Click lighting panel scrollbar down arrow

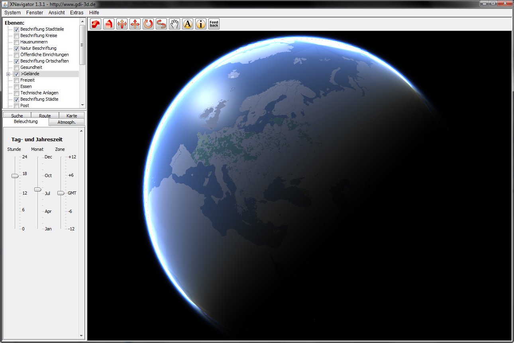click(x=82, y=336)
